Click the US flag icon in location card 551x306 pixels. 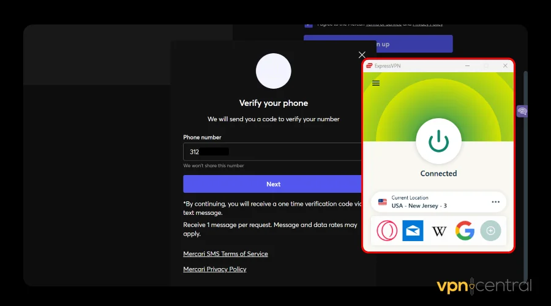(x=382, y=202)
